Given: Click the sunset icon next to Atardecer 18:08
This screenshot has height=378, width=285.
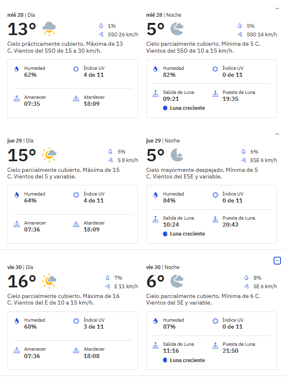Looking at the screenshot, I should coord(76,350).
